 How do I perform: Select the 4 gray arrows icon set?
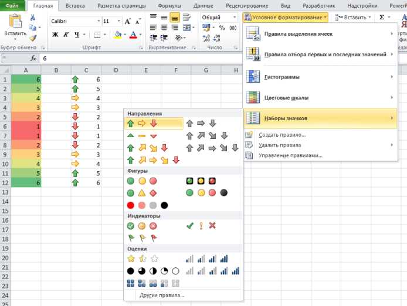[x=207, y=135]
